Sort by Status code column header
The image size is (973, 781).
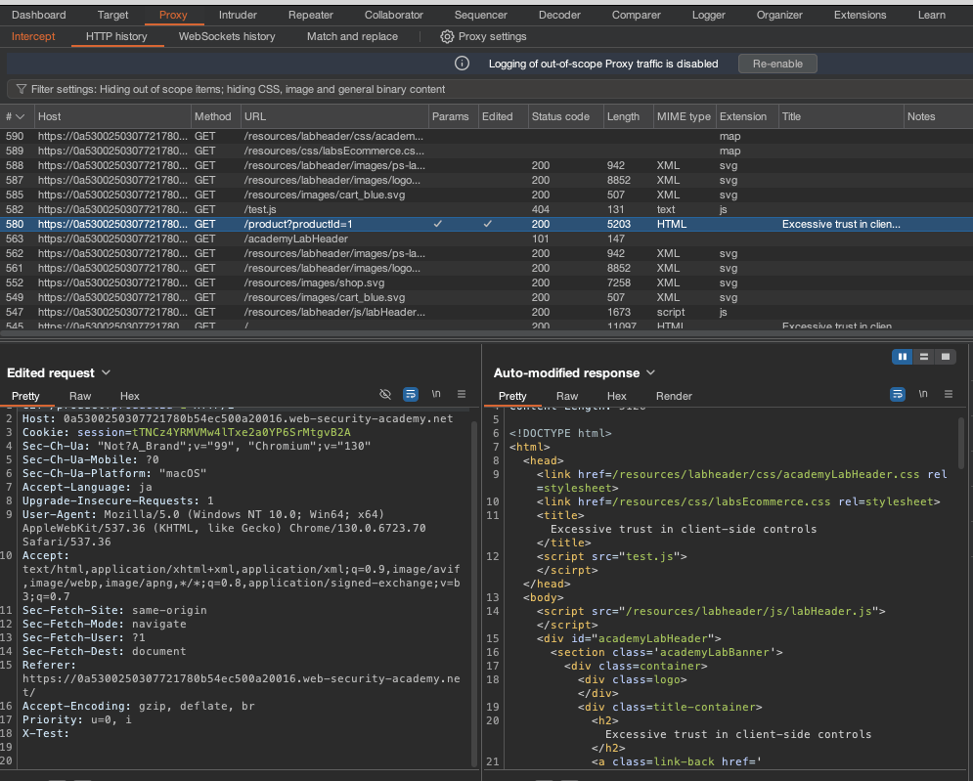pos(564,116)
